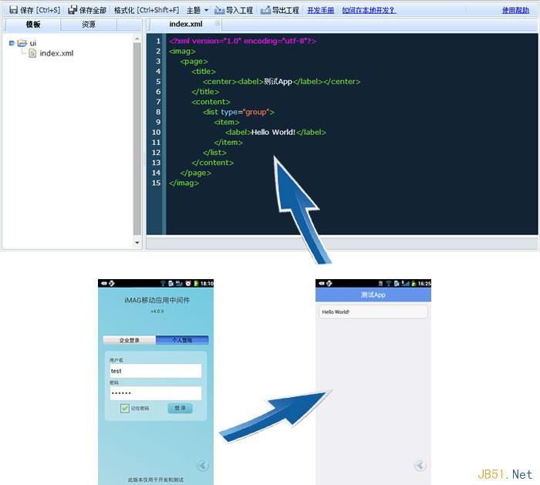The image size is (540, 485).
Task: Select the 个人登录 personal login tab
Action: (x=182, y=340)
